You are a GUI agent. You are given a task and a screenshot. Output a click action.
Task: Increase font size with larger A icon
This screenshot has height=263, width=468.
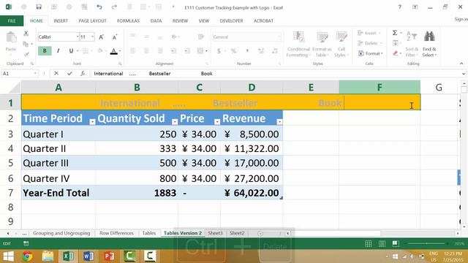(101, 37)
